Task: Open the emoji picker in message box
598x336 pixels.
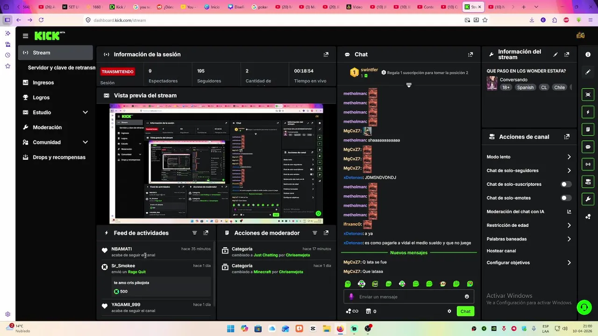Action: click(x=467, y=297)
